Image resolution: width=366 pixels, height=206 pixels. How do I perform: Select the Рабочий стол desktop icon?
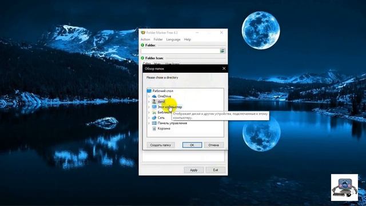[149, 91]
